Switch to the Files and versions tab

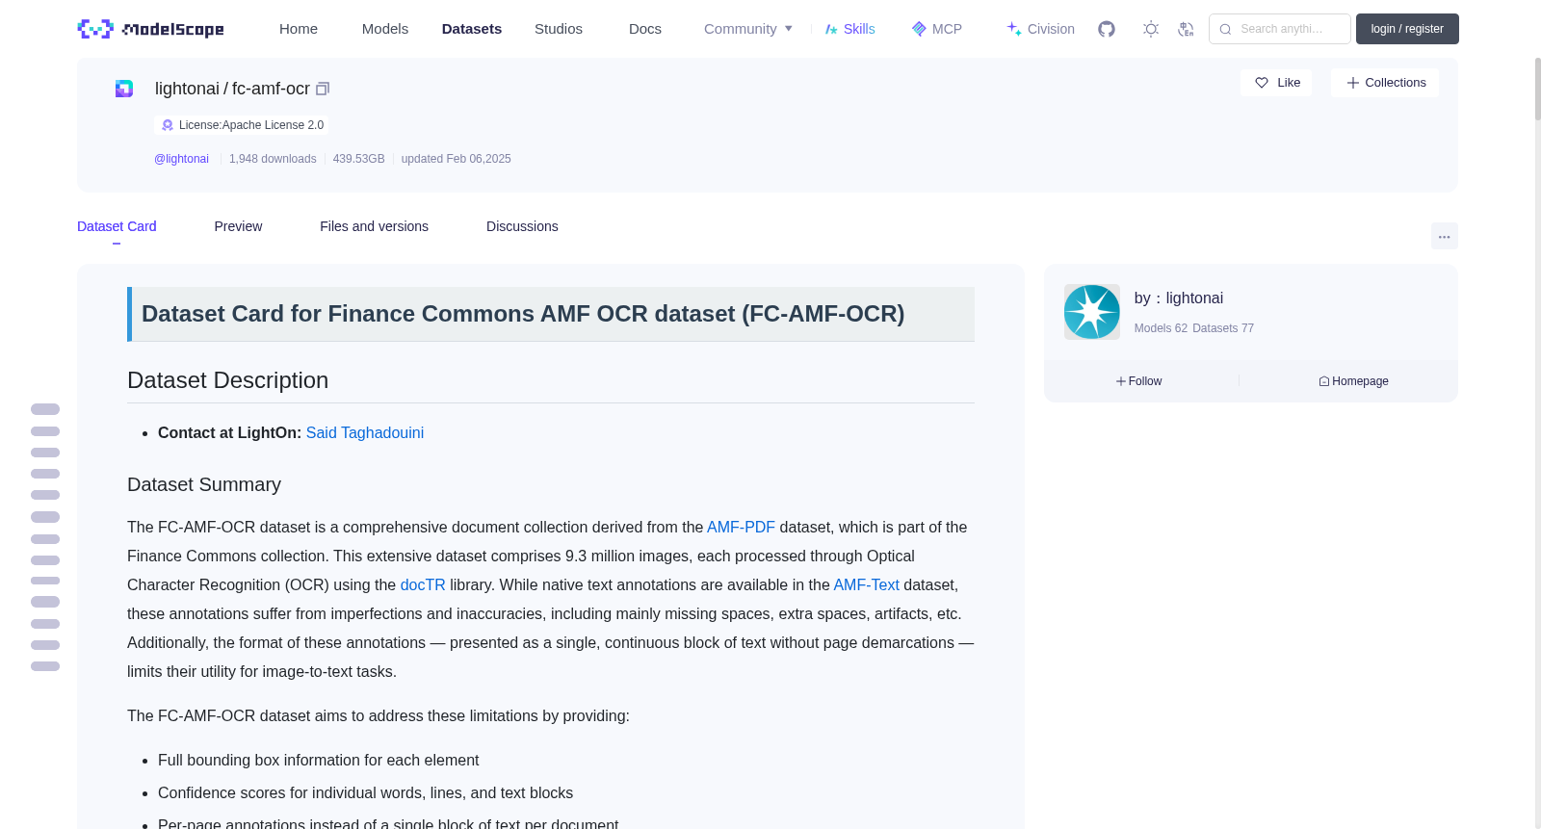pyautogui.click(x=374, y=226)
